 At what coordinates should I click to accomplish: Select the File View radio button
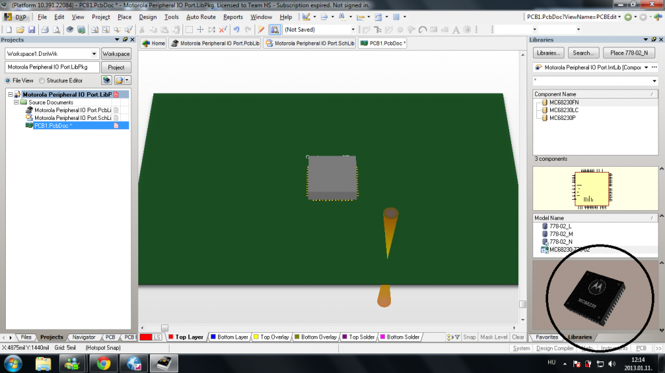click(x=8, y=80)
